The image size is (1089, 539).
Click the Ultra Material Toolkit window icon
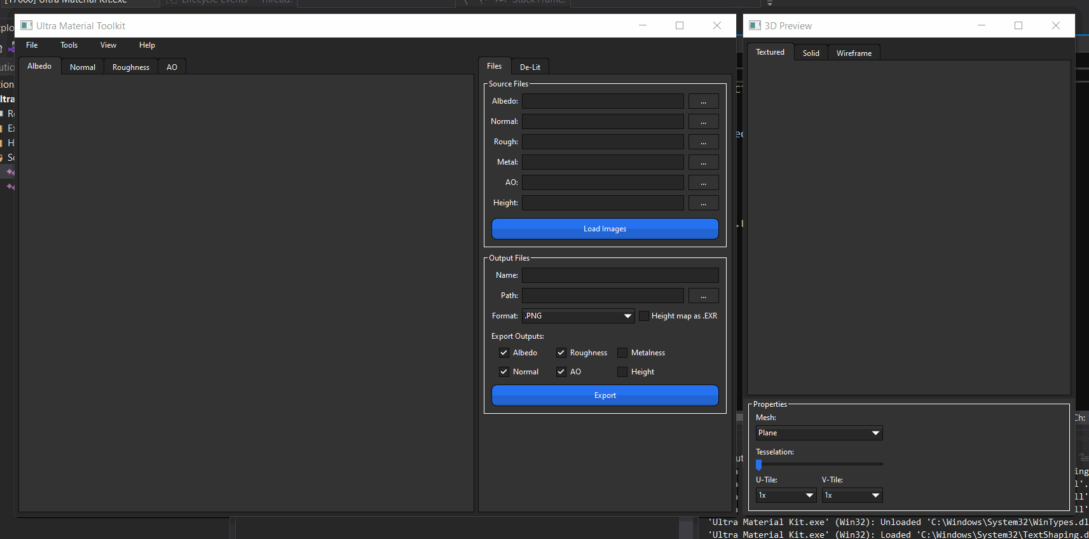27,25
